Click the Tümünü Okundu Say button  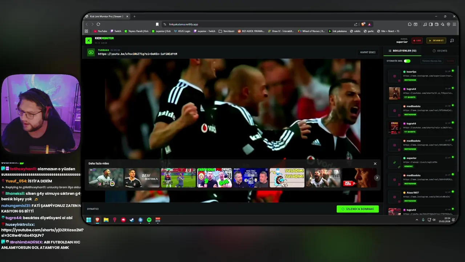[x=432, y=61]
